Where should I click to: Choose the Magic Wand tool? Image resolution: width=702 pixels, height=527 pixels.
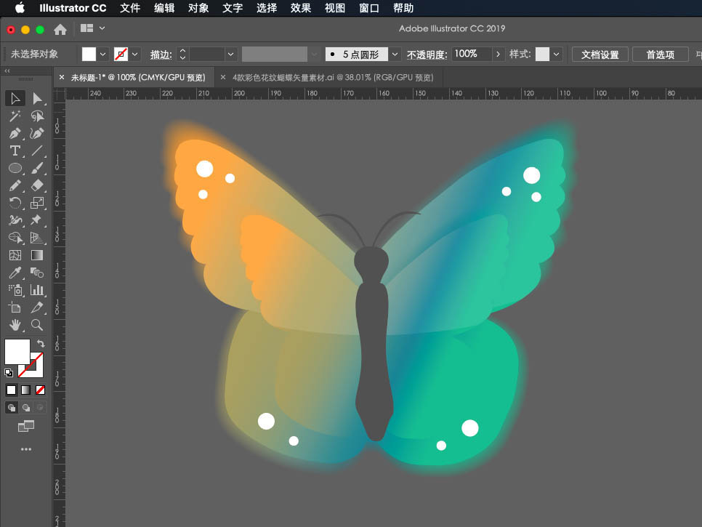click(15, 116)
